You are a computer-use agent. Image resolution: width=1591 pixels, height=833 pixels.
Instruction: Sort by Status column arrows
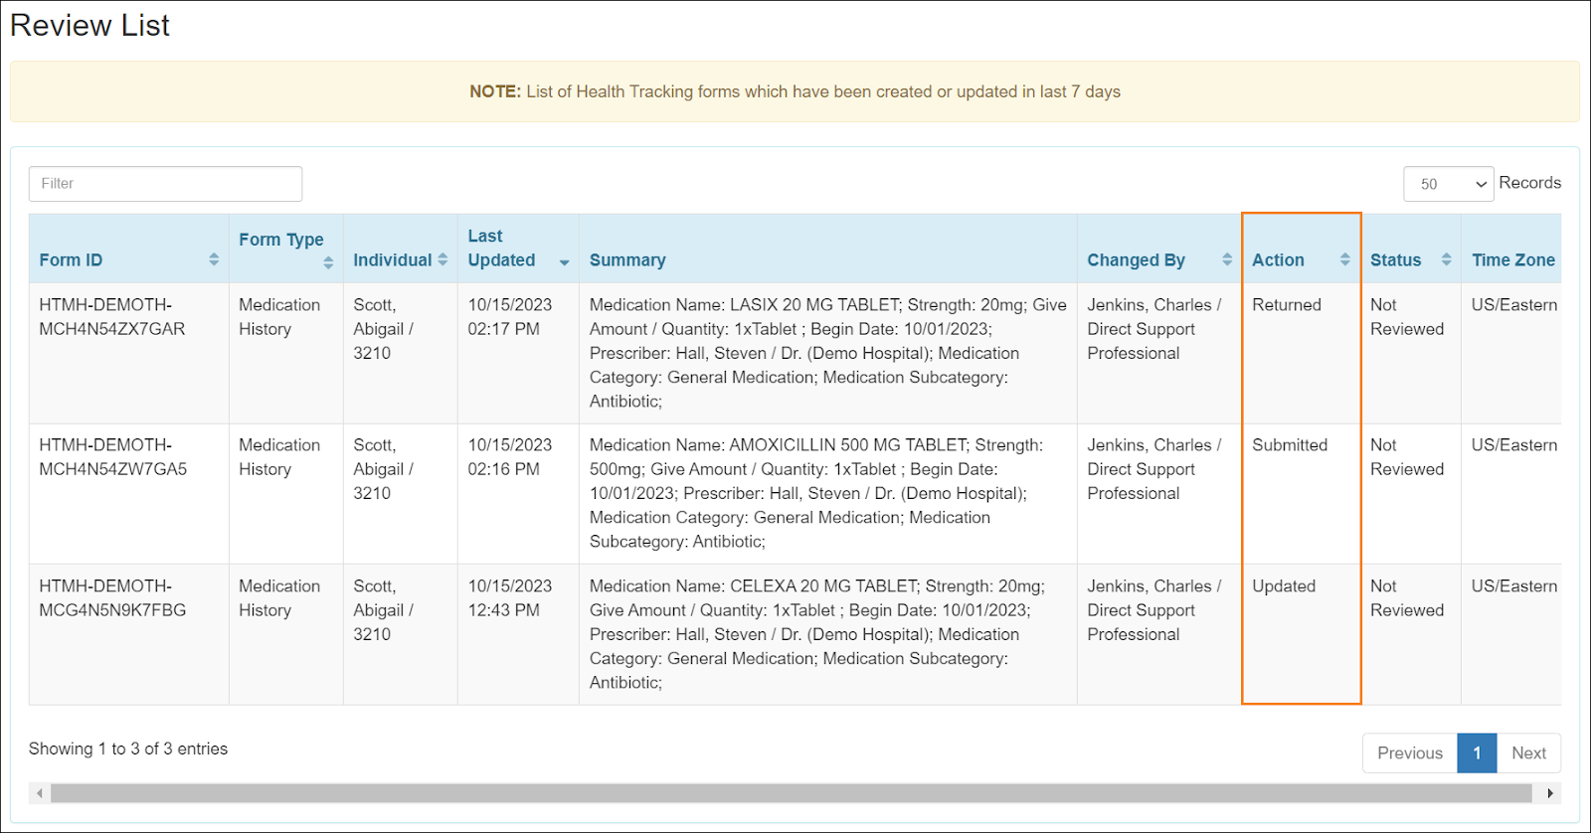tap(1446, 259)
